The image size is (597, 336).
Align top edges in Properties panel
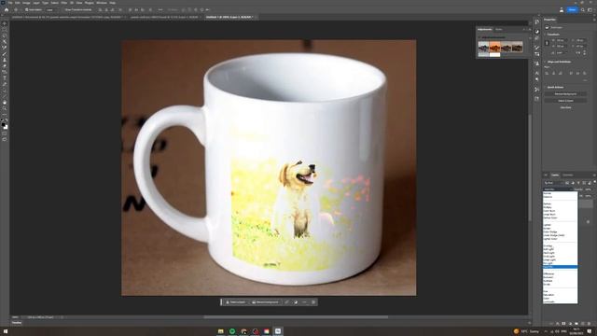(571, 73)
